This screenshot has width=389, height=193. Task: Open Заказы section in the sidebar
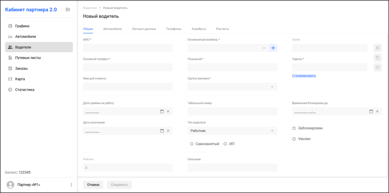coord(39,68)
